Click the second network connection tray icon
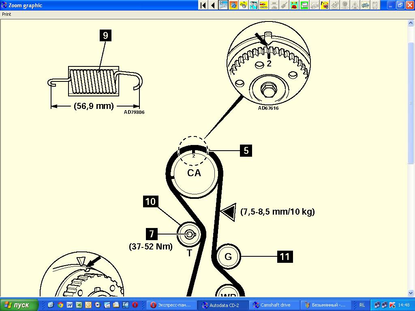The width and height of the screenshot is (415, 311). click(385, 305)
